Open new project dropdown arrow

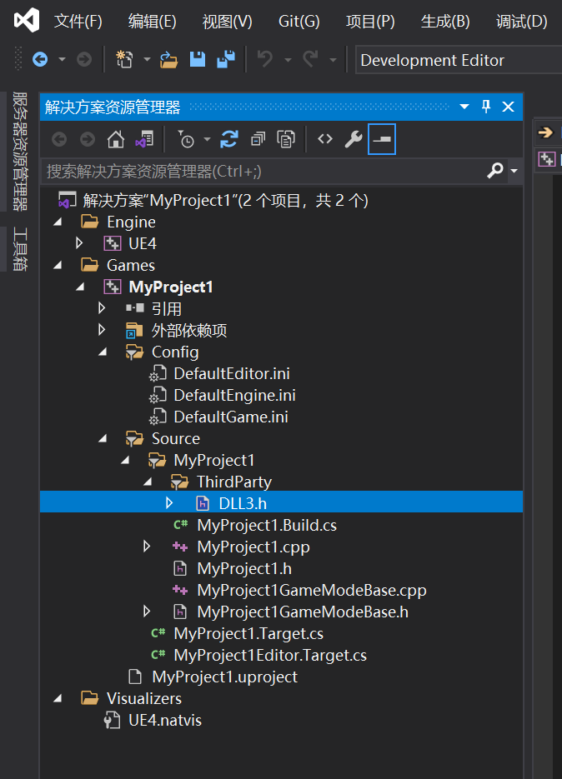pyautogui.click(x=148, y=60)
